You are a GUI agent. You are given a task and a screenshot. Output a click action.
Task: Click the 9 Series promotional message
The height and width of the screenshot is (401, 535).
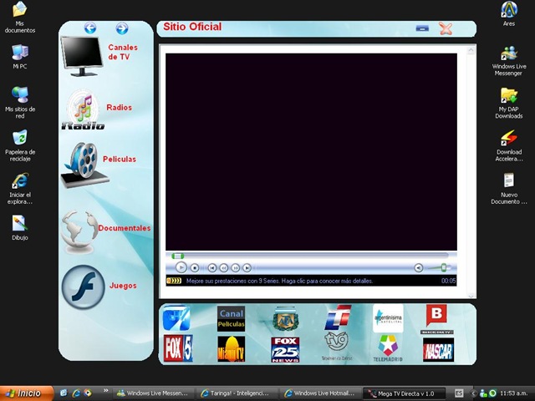point(279,281)
